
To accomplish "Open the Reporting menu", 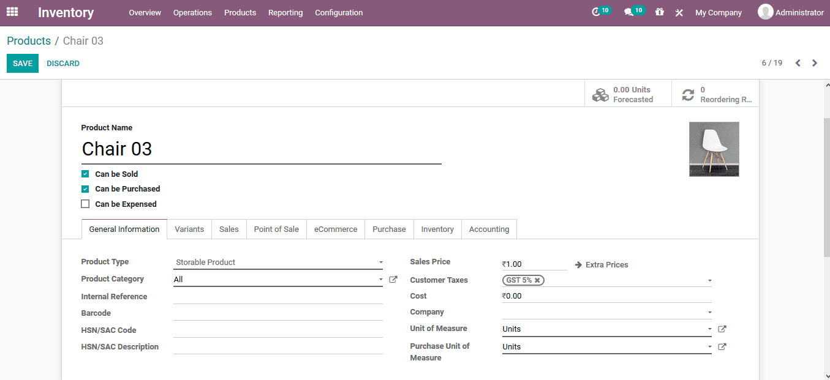I will coord(285,12).
